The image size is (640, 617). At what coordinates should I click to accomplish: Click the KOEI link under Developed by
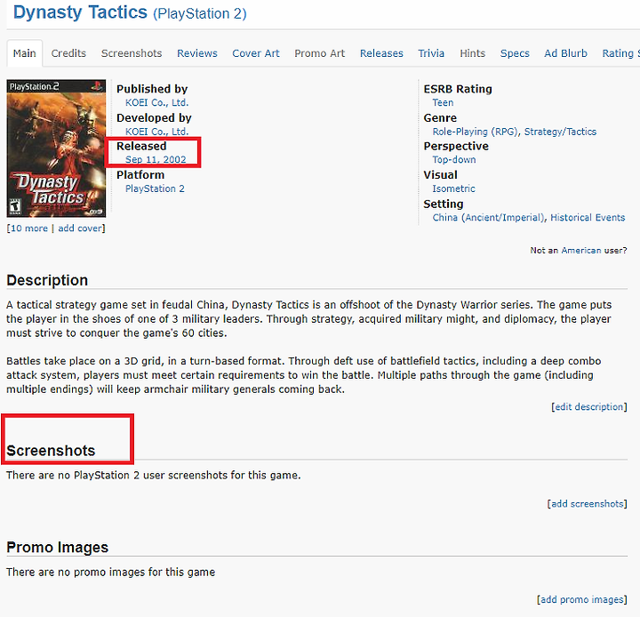coord(156,132)
